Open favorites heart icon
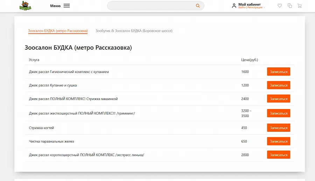Screen dimensions: 315x181 point(280,6)
